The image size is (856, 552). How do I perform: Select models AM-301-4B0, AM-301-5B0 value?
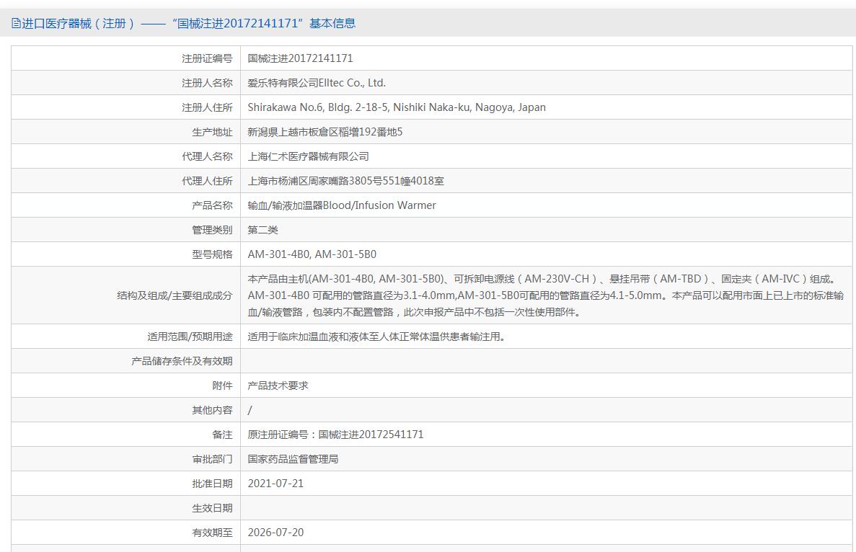(312, 254)
